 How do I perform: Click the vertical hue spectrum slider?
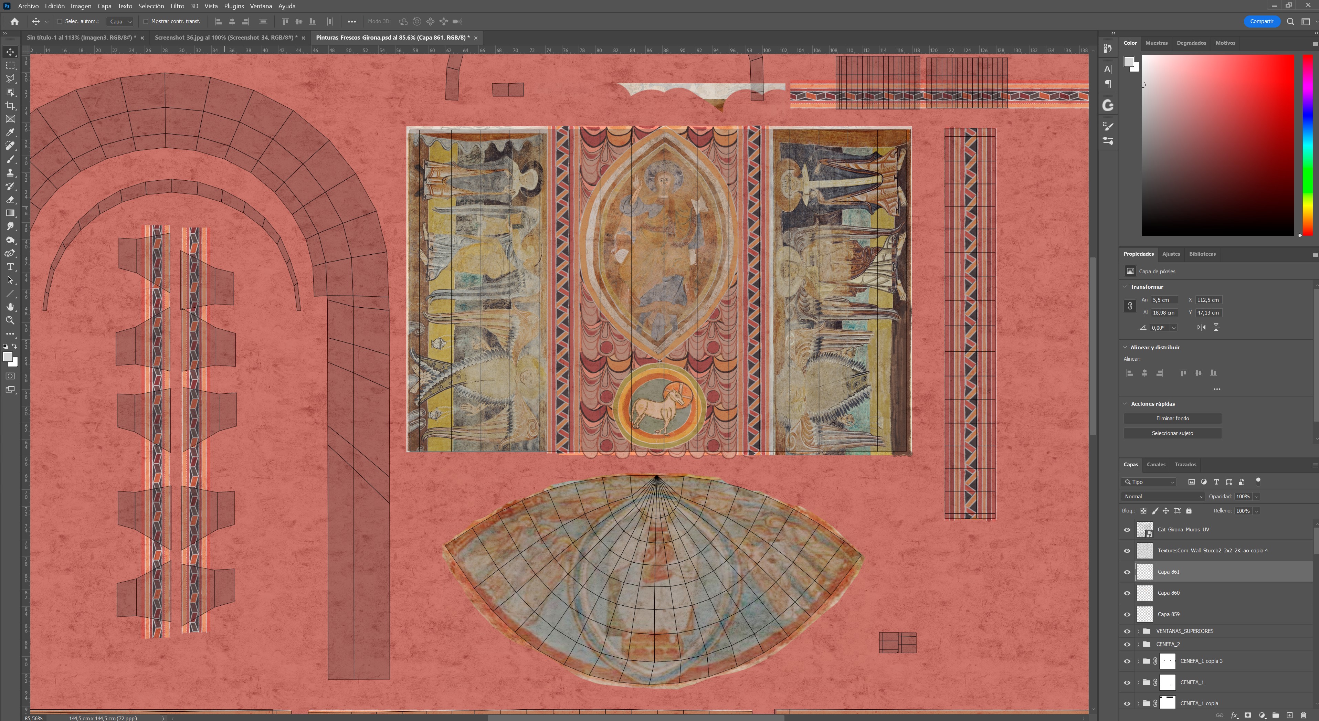point(1307,145)
